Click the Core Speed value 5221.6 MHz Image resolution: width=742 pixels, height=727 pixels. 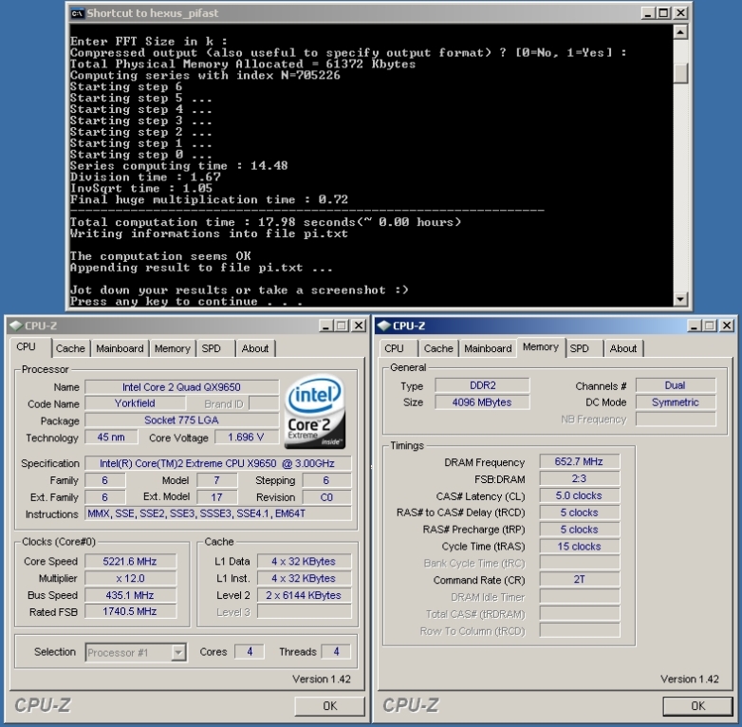pyautogui.click(x=130, y=561)
